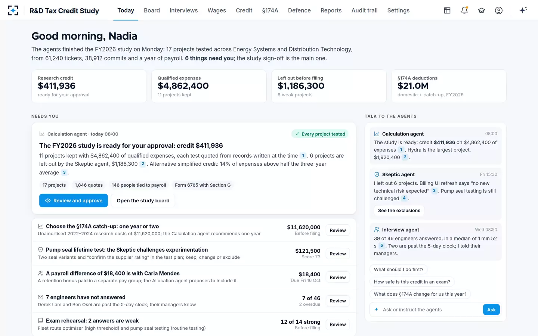Screen dimensions: 538x336
Task: Click the envelope icon on 7 engineers row
Action: point(40,297)
